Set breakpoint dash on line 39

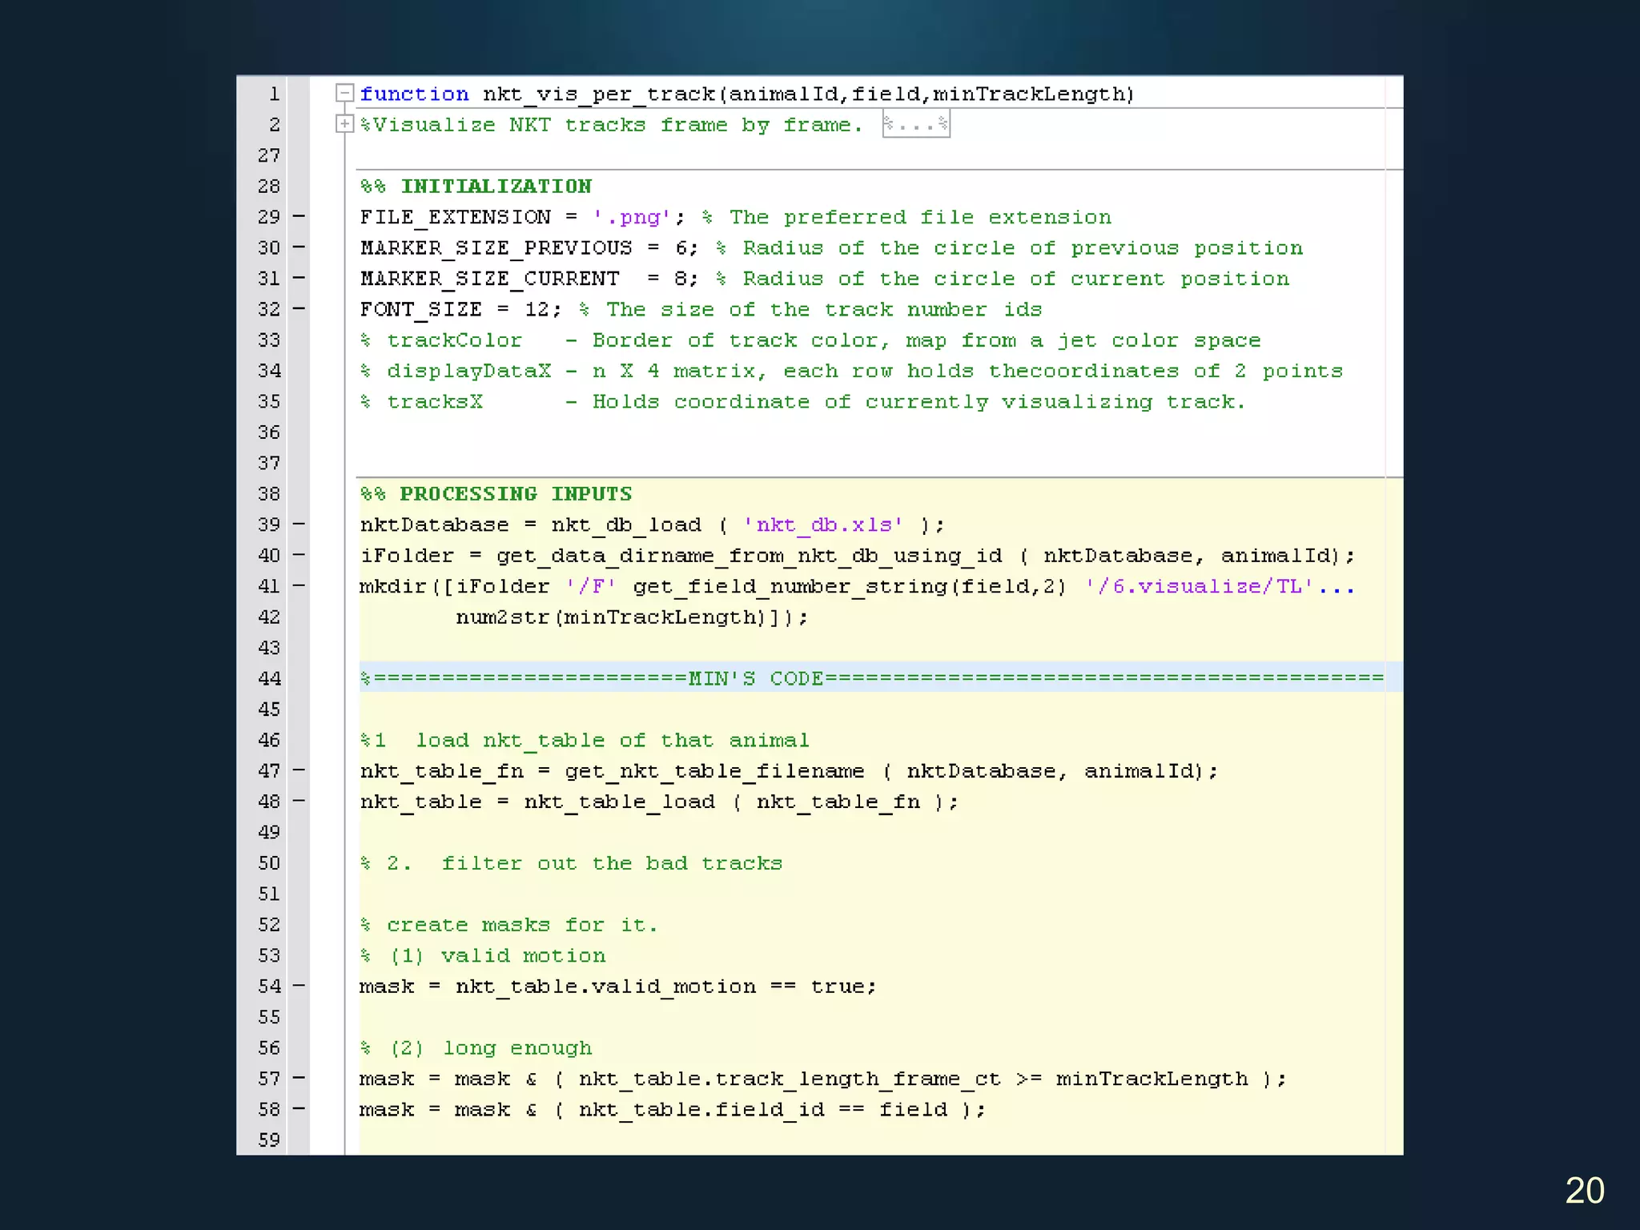pos(299,525)
